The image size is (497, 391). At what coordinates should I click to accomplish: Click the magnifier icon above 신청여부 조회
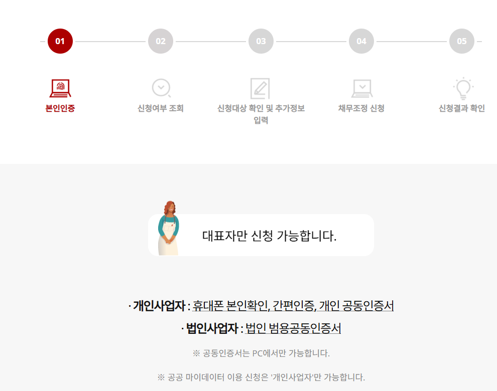click(161, 88)
